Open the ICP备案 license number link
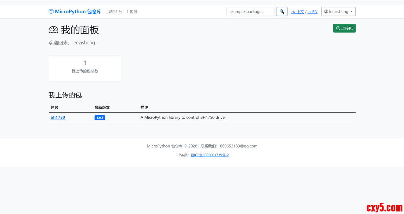Image resolution: width=404 pixels, height=214 pixels. pos(210,155)
